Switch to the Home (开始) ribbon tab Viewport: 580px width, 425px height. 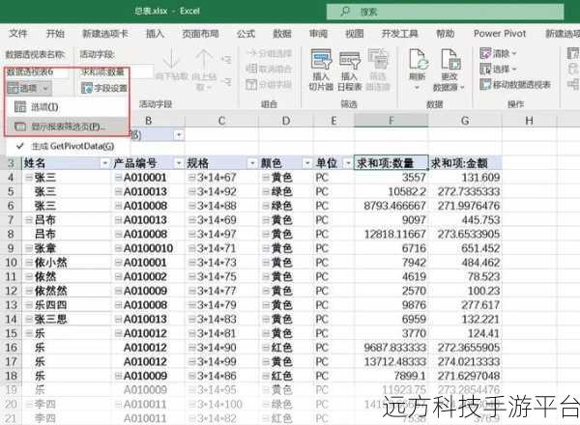pyautogui.click(x=55, y=34)
